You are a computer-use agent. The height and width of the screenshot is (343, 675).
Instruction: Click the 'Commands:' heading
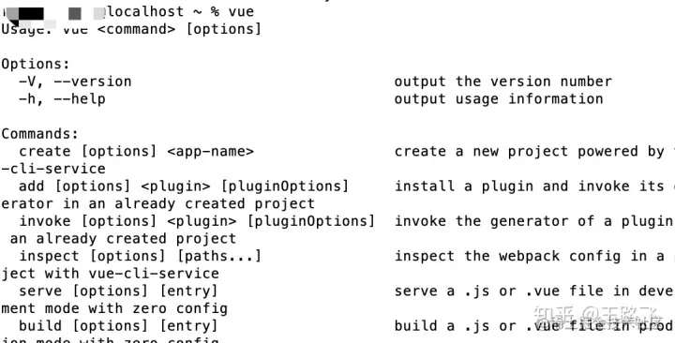click(40, 134)
